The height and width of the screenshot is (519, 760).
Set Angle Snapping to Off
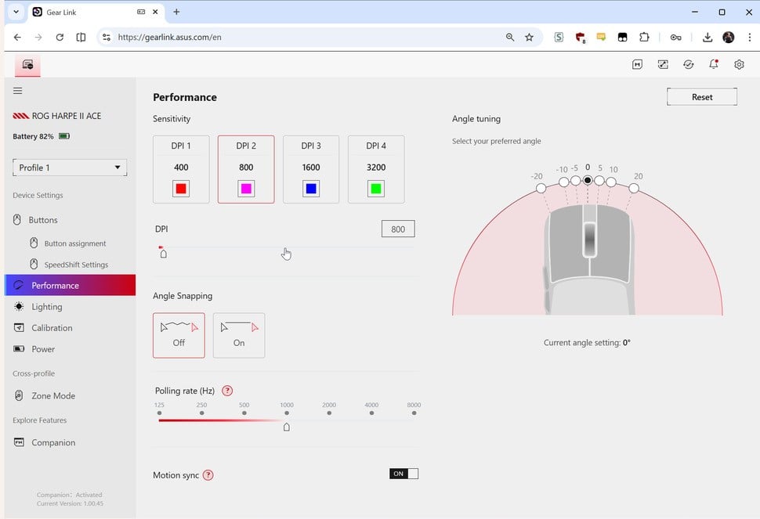pos(179,335)
